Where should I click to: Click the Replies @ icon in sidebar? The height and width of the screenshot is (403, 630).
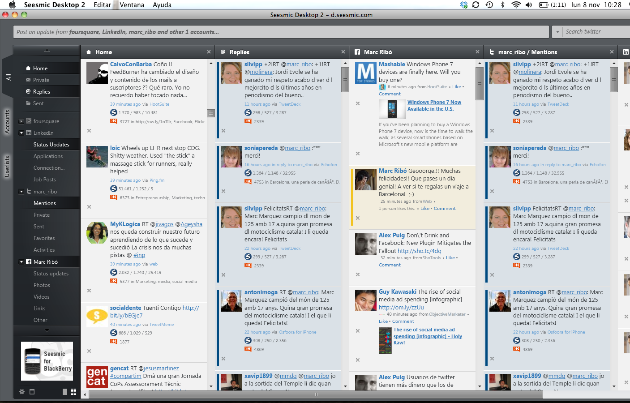[29, 91]
